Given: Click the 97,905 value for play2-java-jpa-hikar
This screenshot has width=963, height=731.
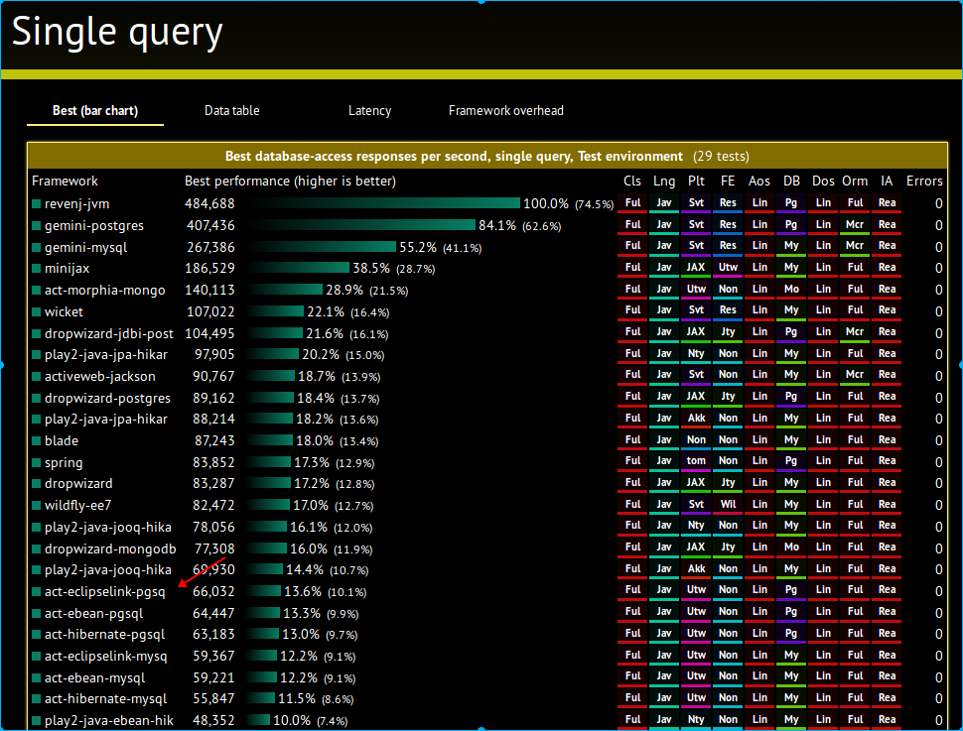Looking at the screenshot, I should coord(214,355).
